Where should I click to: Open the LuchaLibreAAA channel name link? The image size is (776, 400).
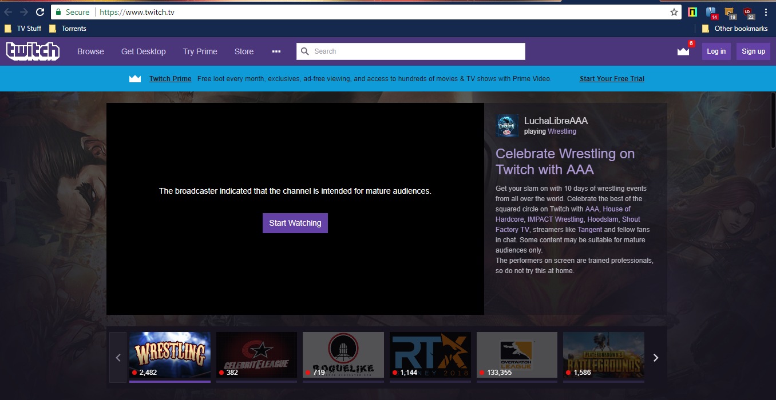(x=556, y=121)
